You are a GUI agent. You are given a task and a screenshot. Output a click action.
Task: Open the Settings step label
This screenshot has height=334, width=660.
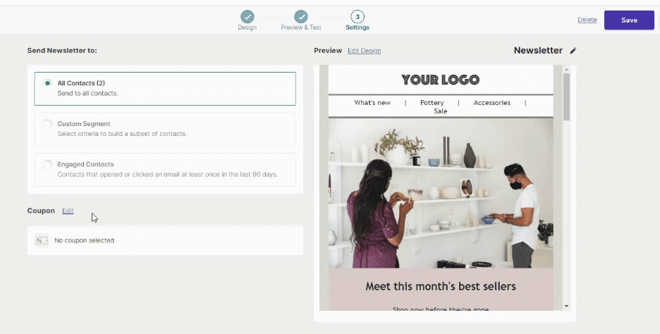coord(357,27)
